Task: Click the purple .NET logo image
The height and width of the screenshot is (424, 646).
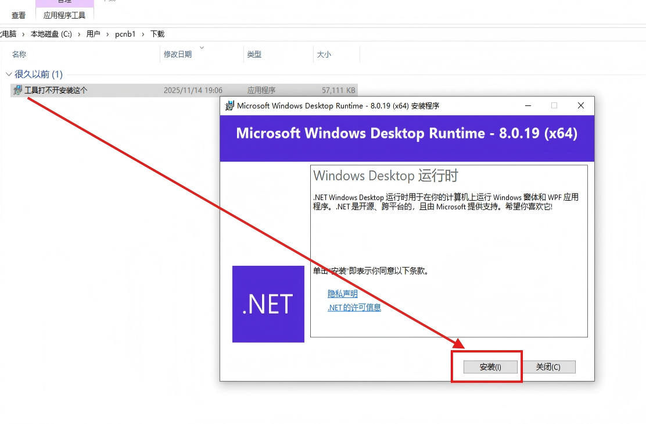Action: 268,304
